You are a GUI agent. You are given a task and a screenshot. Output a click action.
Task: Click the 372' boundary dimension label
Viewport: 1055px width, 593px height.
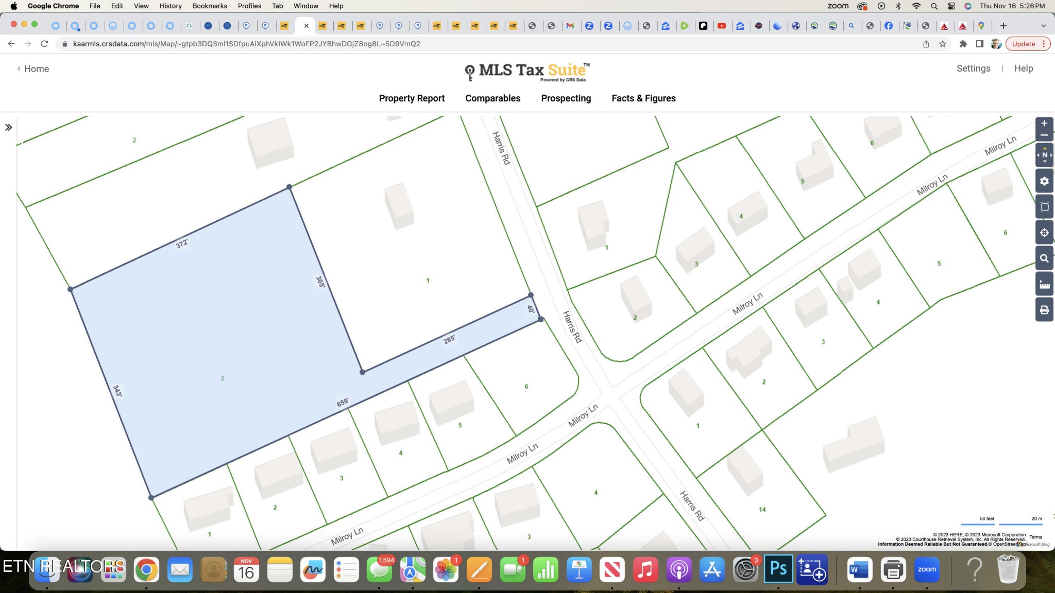(x=182, y=243)
